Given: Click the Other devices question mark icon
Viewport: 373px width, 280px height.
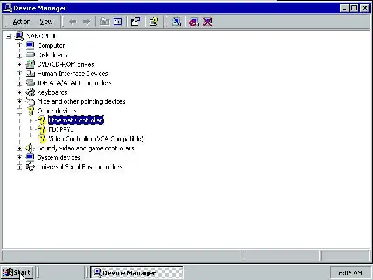Looking at the screenshot, I should tap(30, 111).
